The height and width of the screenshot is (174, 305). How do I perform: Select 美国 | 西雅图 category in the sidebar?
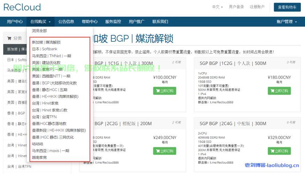tap(15, 103)
